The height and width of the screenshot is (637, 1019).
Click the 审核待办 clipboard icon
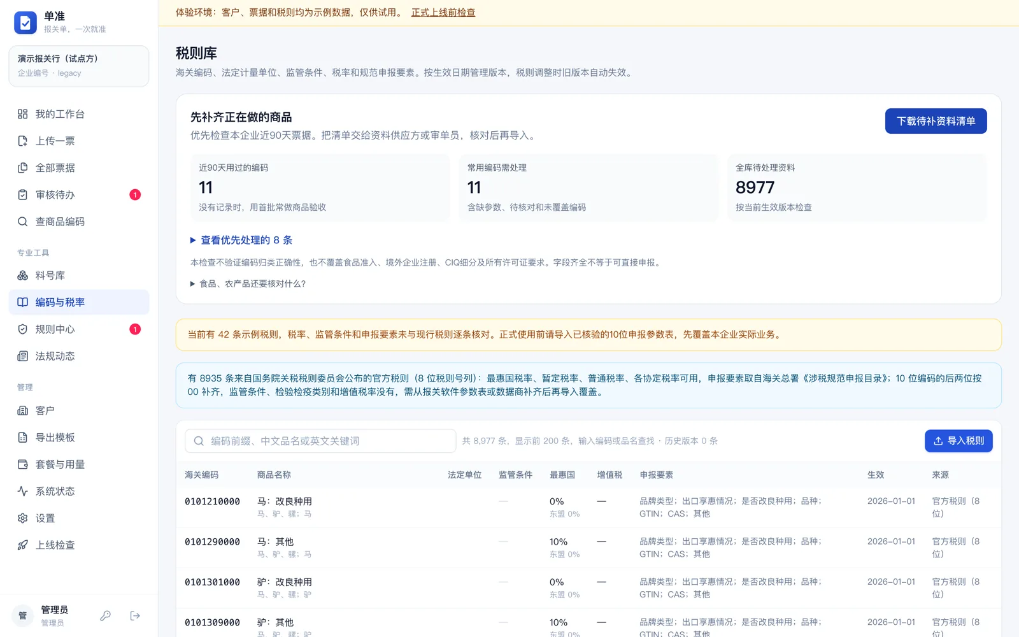(23, 195)
